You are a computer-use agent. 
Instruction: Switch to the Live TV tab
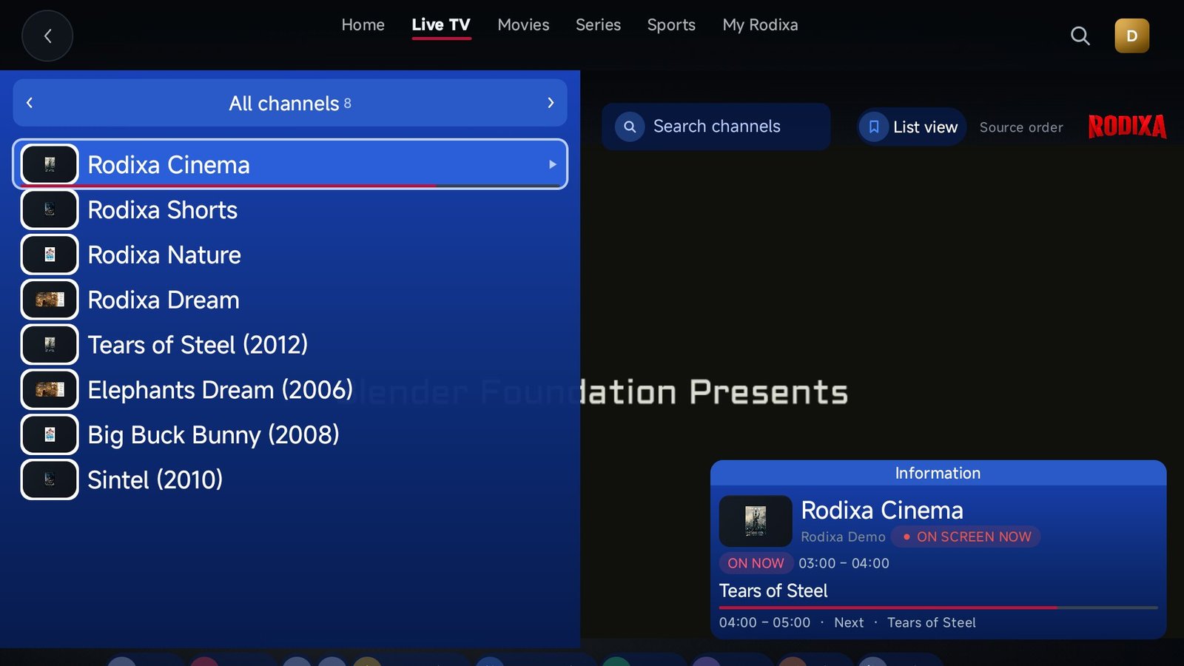point(441,25)
